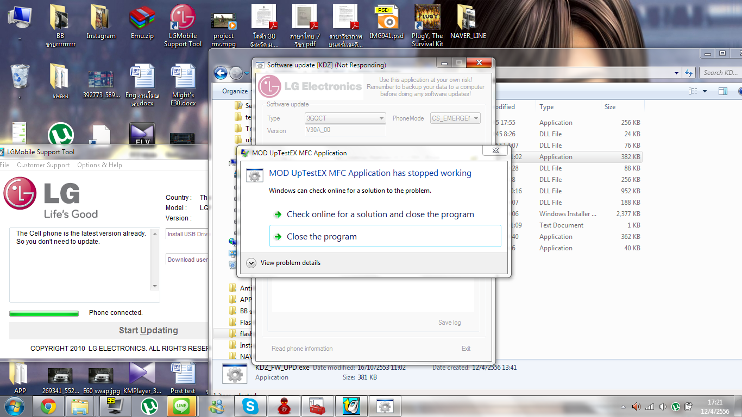The image size is (742, 417).
Task: Select the 952 KB DLL File row
Action: click(568, 191)
